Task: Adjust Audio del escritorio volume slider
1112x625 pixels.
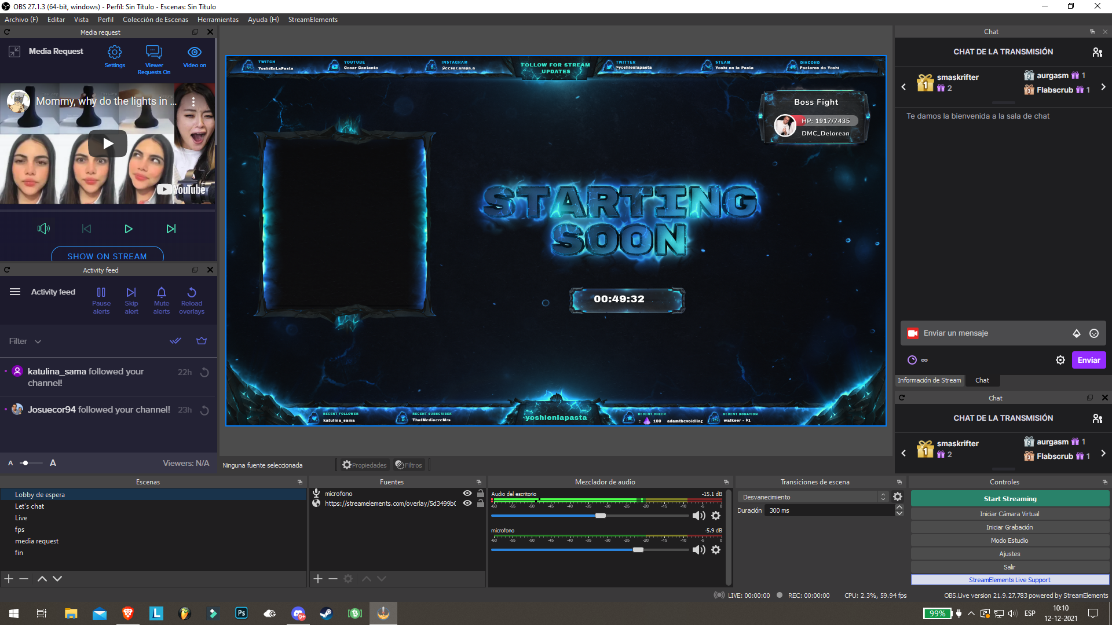Action: [x=601, y=516]
